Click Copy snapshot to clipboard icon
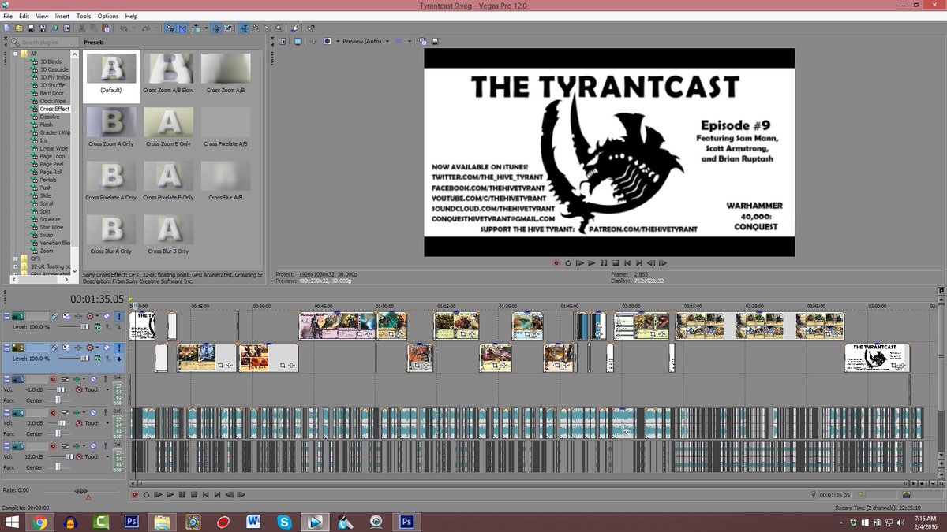The width and height of the screenshot is (947, 532). coord(422,41)
